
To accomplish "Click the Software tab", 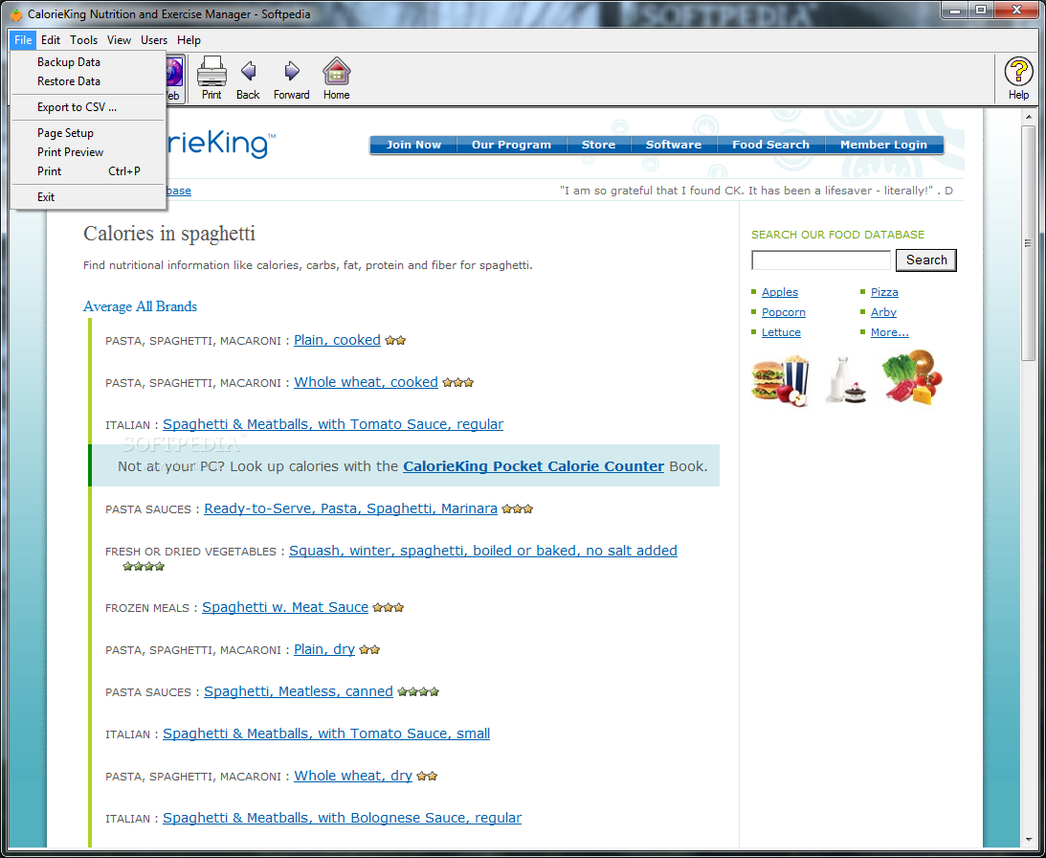I will 674,145.
